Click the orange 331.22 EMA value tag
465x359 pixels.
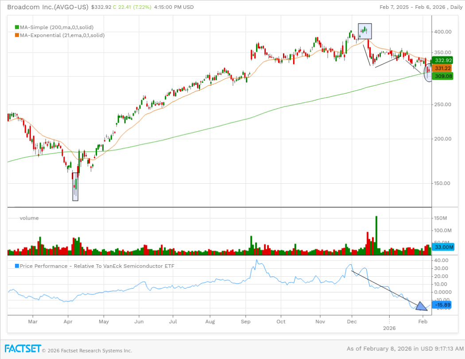click(442, 68)
